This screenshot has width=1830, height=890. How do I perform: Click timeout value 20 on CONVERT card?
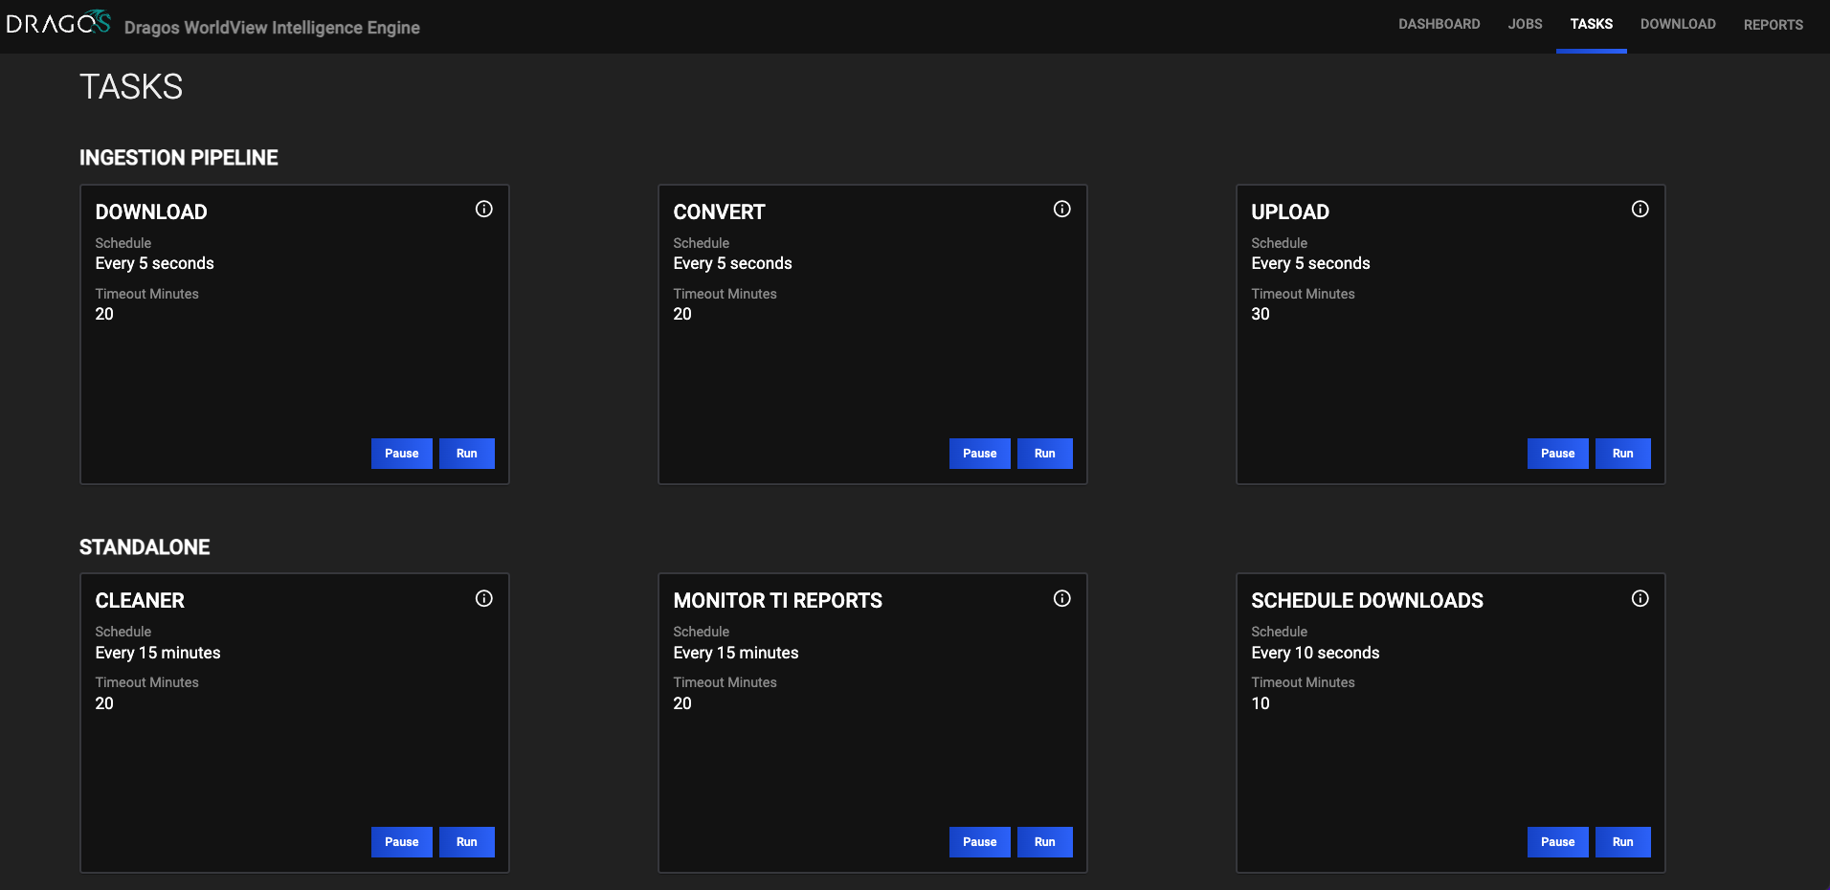coord(682,314)
